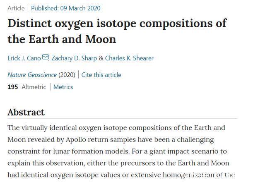Click the 'Article' type label
Viewport: 265px width, 182px height.
coord(16,8)
